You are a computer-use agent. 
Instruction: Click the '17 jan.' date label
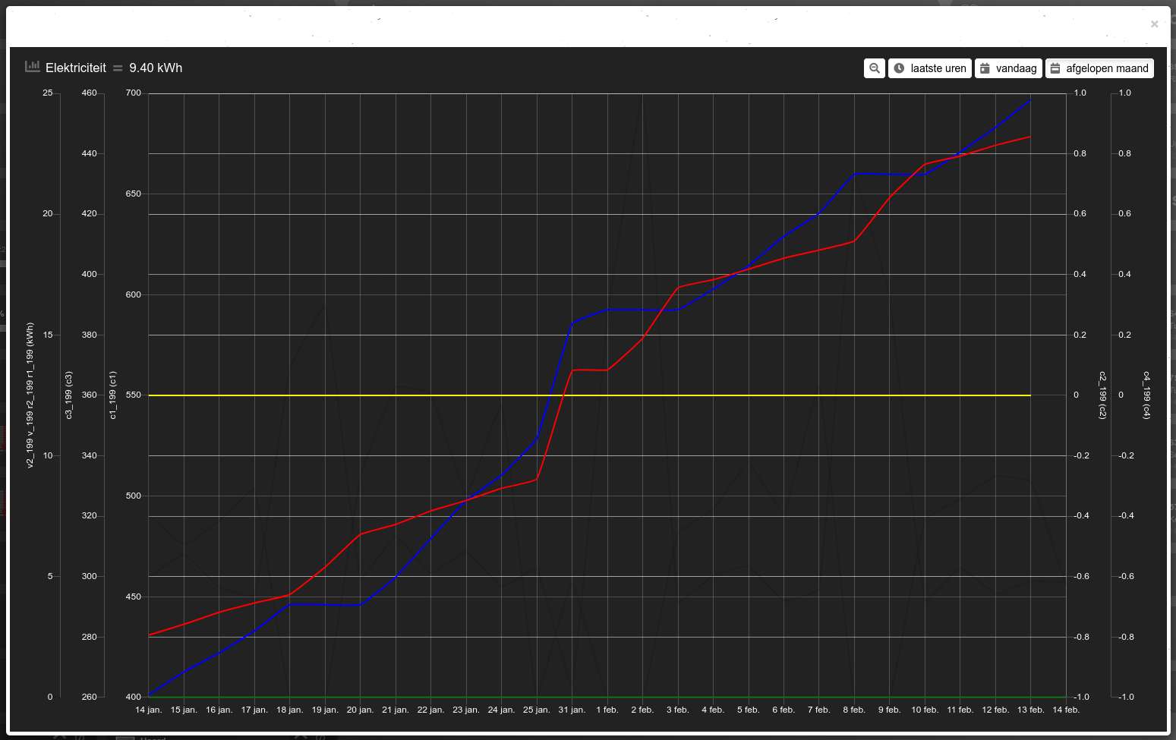click(254, 710)
